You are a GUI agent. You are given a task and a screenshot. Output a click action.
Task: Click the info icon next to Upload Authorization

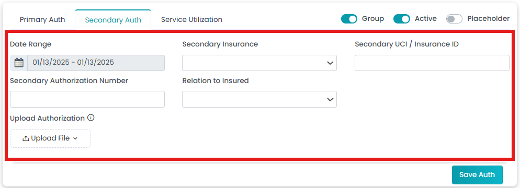91,118
